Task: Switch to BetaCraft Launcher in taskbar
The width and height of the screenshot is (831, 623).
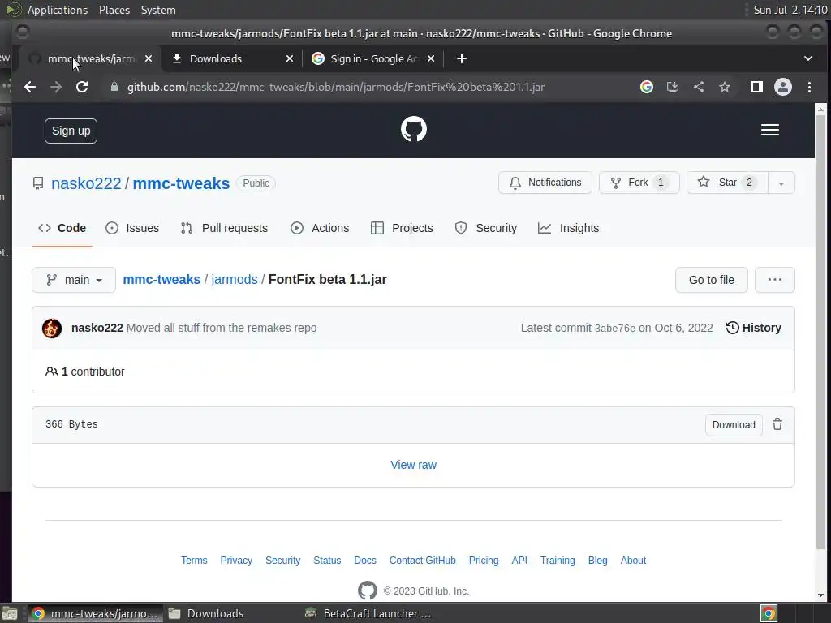Action: pyautogui.click(x=369, y=613)
